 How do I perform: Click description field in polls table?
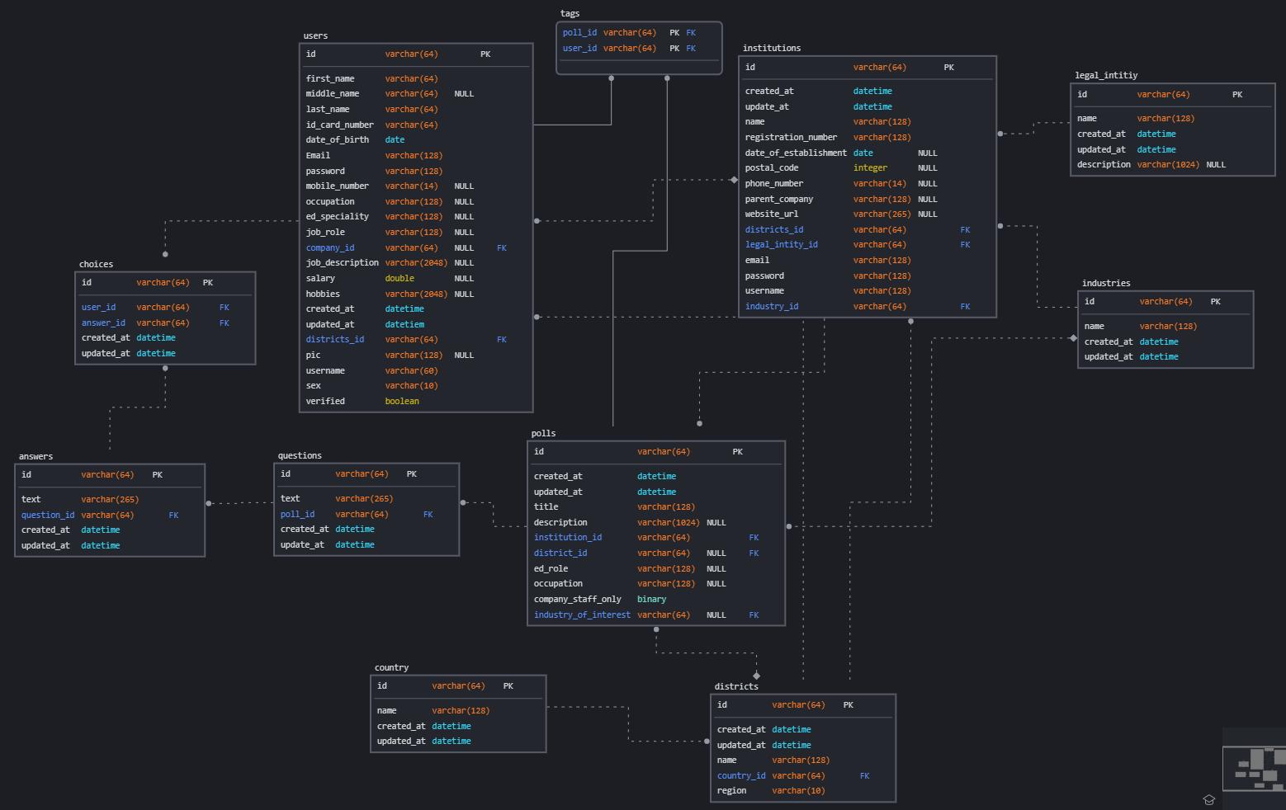pyautogui.click(x=656, y=523)
